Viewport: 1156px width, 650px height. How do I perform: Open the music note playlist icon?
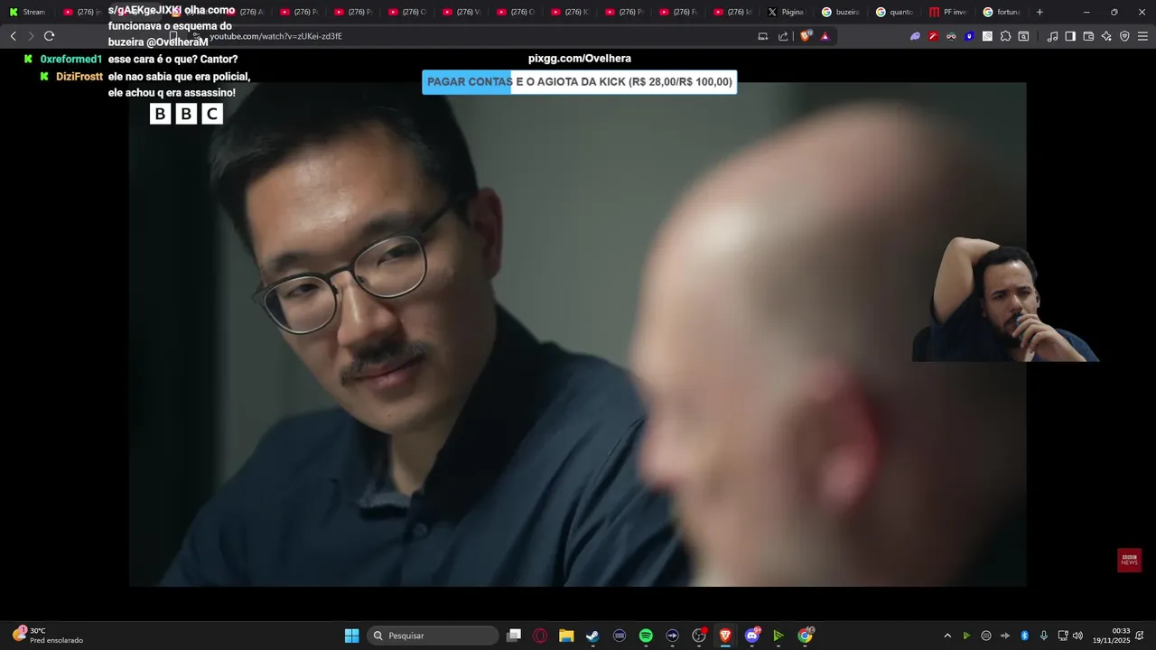point(1052,36)
